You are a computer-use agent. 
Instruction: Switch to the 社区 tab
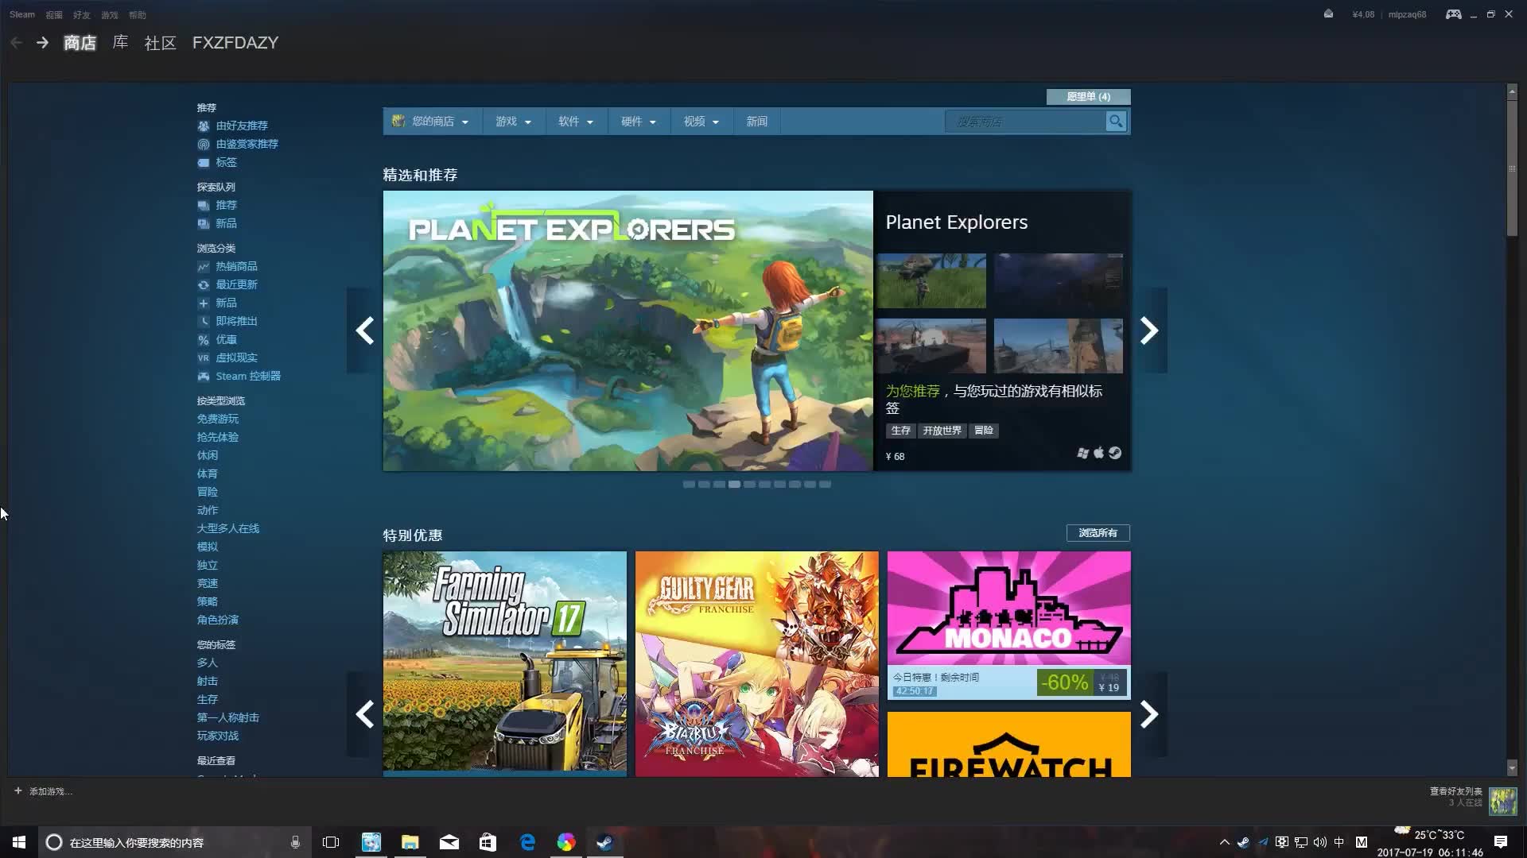click(160, 43)
